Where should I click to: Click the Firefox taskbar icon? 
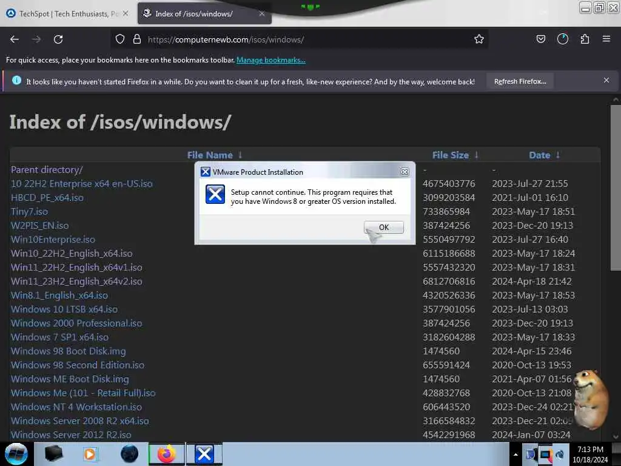point(166,454)
